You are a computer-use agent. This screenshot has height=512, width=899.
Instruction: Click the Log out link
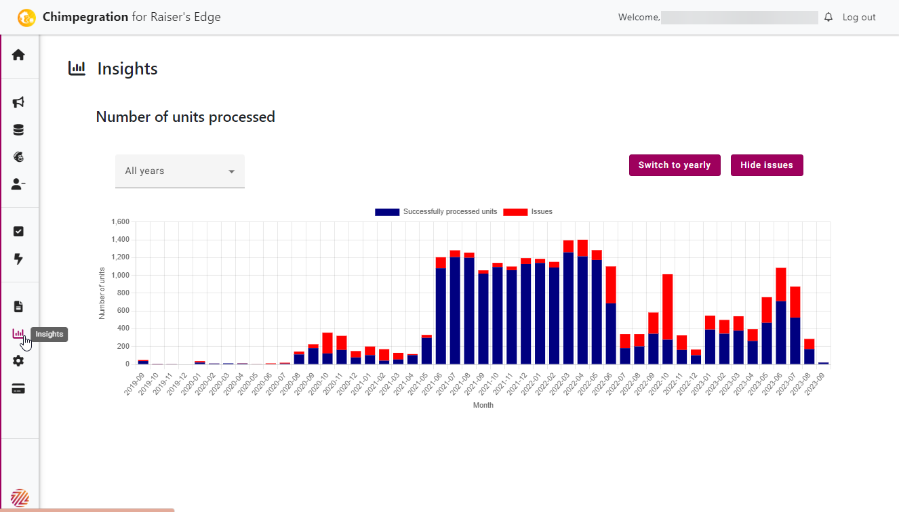tap(859, 18)
